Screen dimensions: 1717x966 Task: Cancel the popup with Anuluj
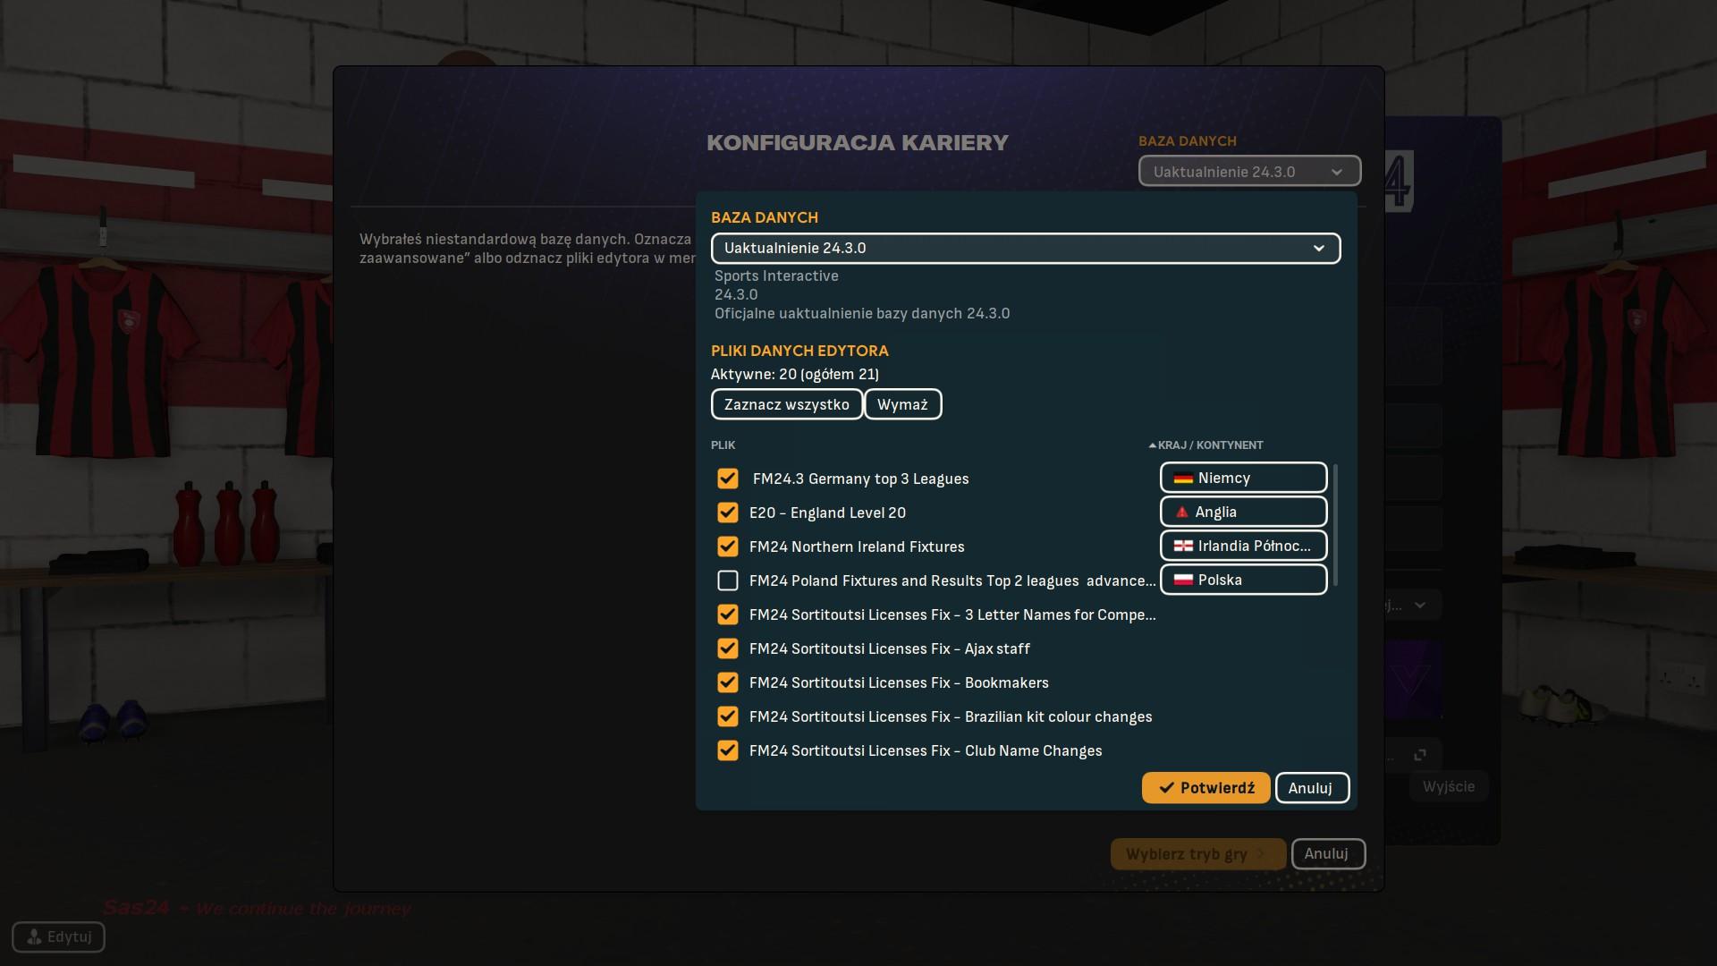(1311, 788)
